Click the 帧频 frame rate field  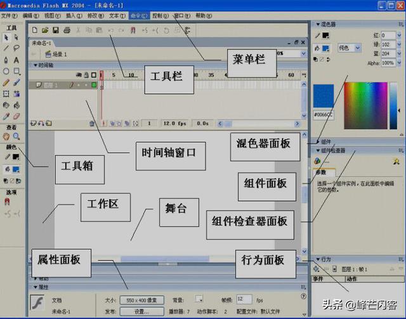[x=244, y=299]
